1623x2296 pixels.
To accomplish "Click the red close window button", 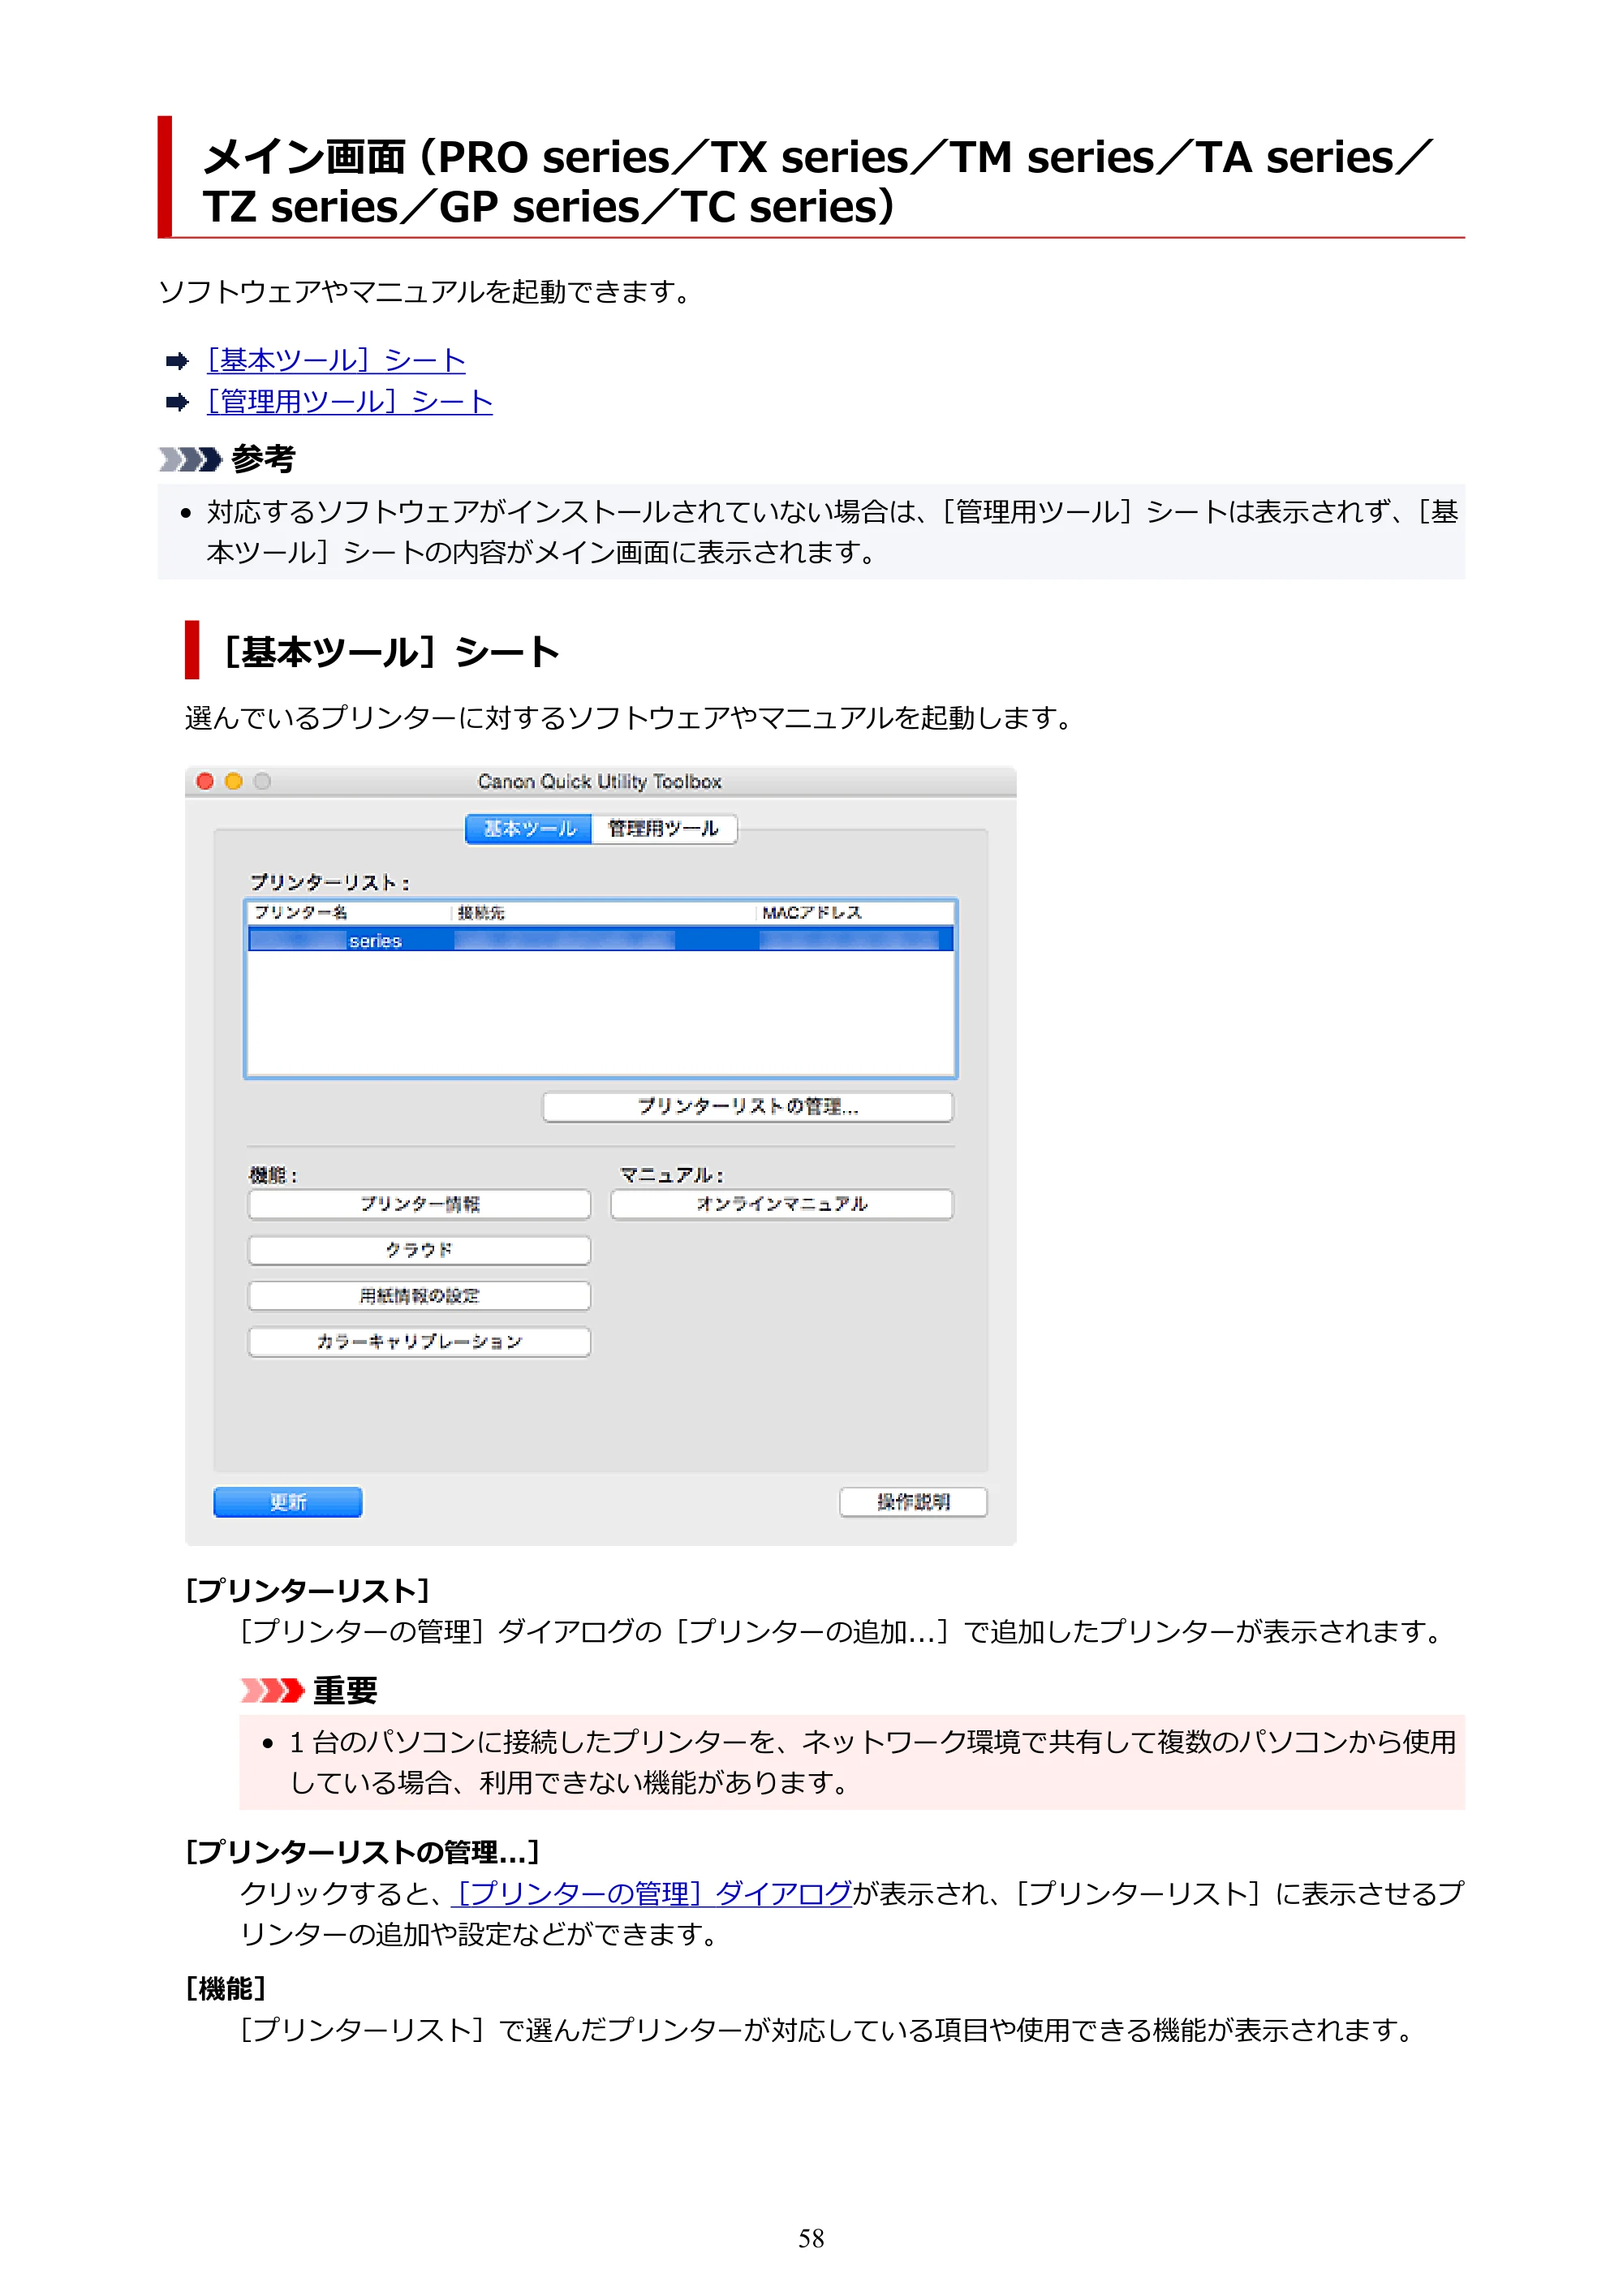I will 205,781.
